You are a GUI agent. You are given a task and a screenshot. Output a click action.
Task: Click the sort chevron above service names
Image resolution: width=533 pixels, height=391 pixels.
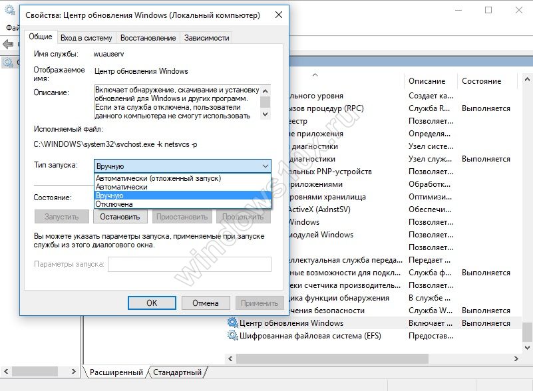315,74
